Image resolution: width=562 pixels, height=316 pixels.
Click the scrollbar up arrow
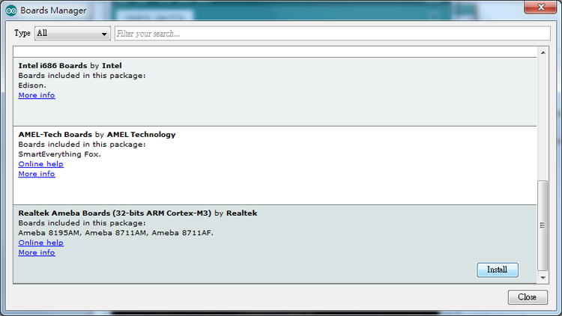point(543,52)
